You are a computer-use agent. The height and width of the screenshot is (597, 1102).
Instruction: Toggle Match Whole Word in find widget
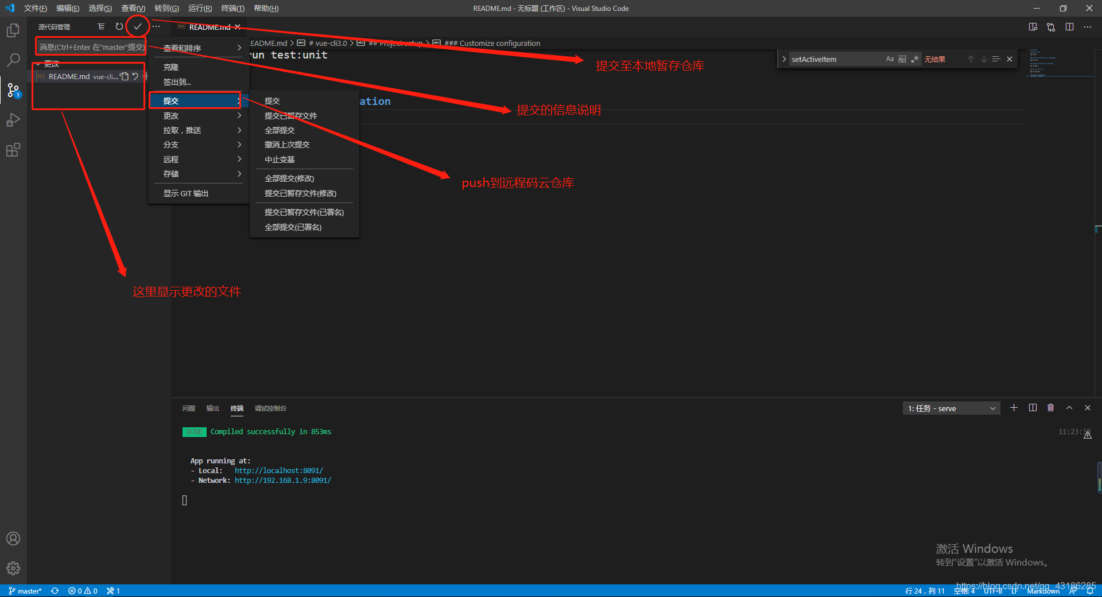[x=902, y=59]
